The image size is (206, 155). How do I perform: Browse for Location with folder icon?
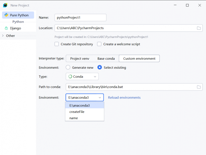point(199,28)
